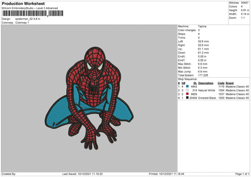Click the Emerald Black color swatch
Screen dimensions: 251x177
pos(187,98)
